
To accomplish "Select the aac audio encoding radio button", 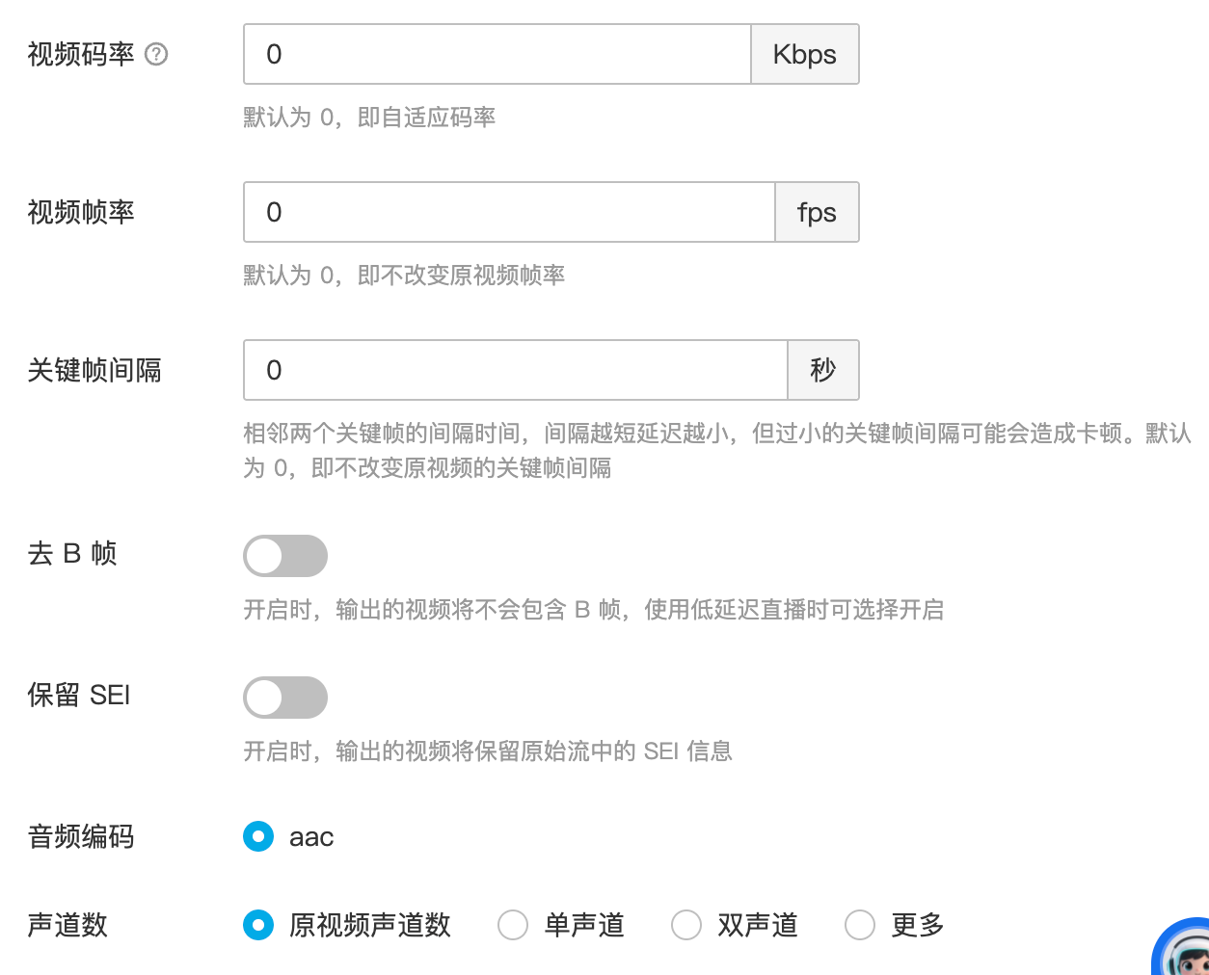I will tap(257, 837).
